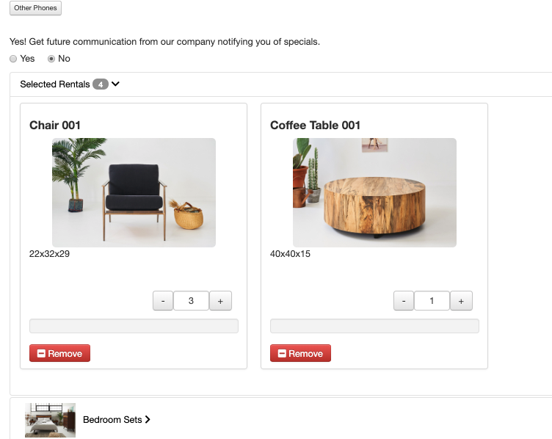This screenshot has height=439, width=552.
Task: Click the Chair 001 product image
Action: coord(134,192)
